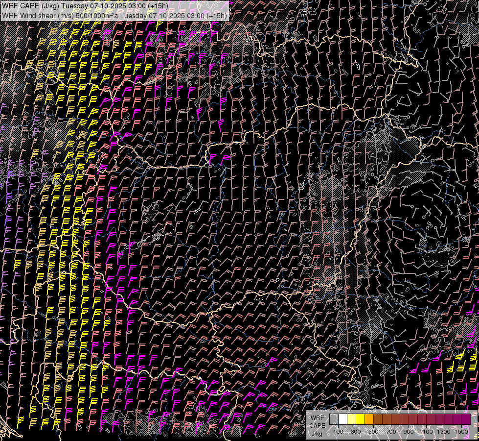Select the gray dotted first legend swatch
This screenshot has height=441, width=479.
pos(334,419)
